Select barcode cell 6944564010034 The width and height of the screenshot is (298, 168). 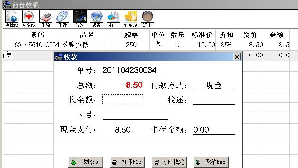(37, 44)
